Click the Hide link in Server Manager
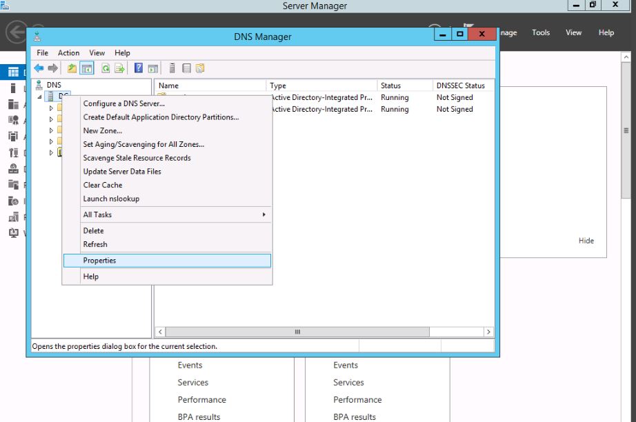This screenshot has width=636, height=422. pos(586,241)
